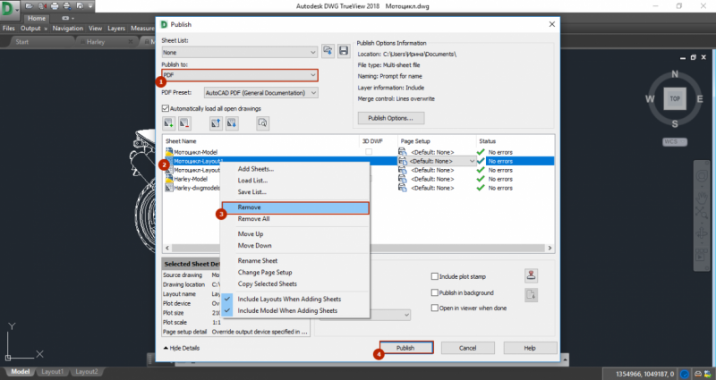Click the S compass letter on ViewCube
The width and height of the screenshot is (716, 380).
675,123
